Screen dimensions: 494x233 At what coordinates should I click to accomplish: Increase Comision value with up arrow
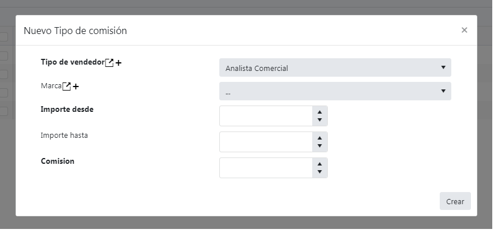point(320,164)
